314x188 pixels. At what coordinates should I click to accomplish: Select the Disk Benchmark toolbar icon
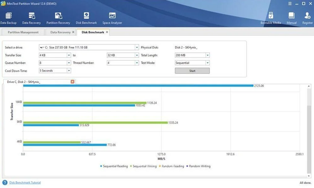86,18
